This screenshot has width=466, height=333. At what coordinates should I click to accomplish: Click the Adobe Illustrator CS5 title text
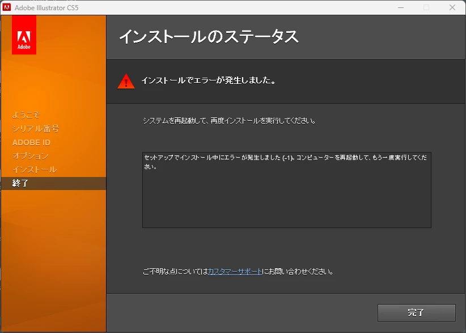(46, 8)
